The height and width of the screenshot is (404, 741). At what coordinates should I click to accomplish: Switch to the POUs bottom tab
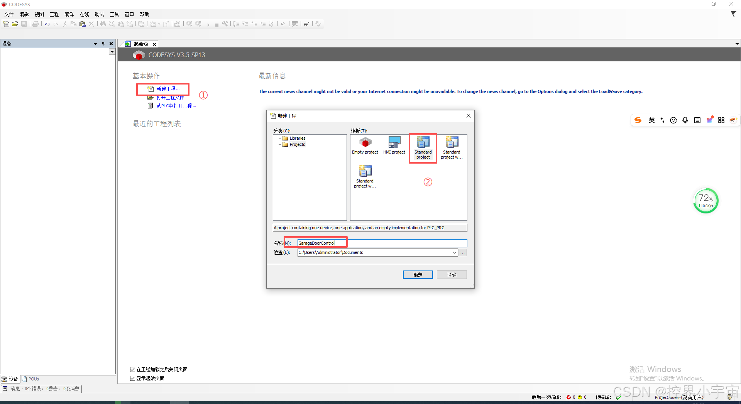click(31, 379)
